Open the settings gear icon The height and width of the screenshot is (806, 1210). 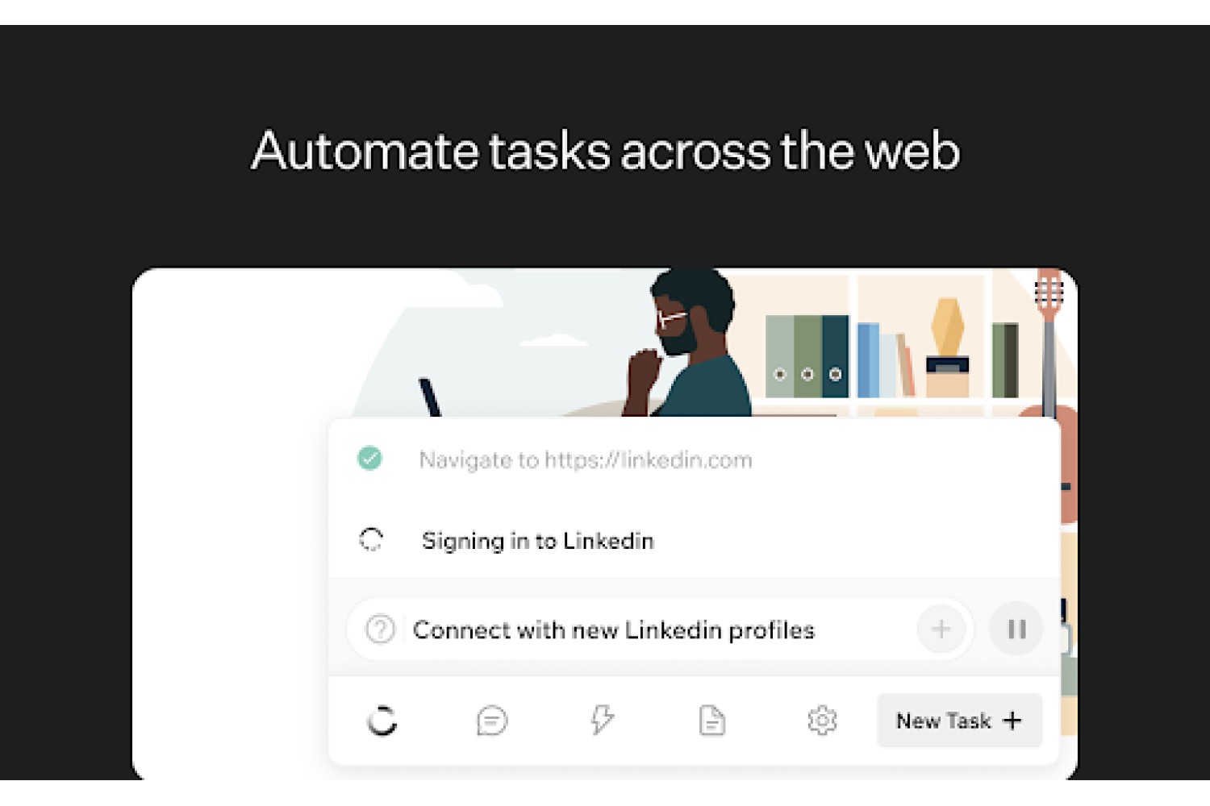point(822,720)
